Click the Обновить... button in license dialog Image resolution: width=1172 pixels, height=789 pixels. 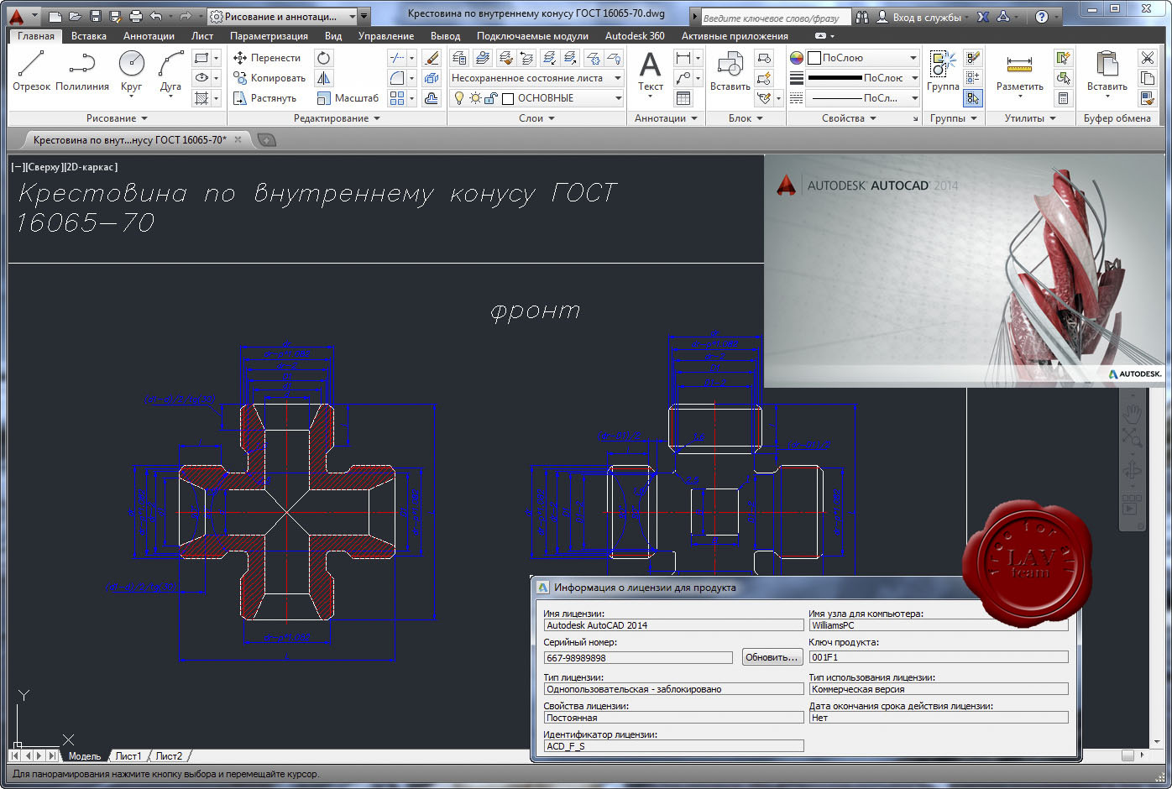[771, 657]
